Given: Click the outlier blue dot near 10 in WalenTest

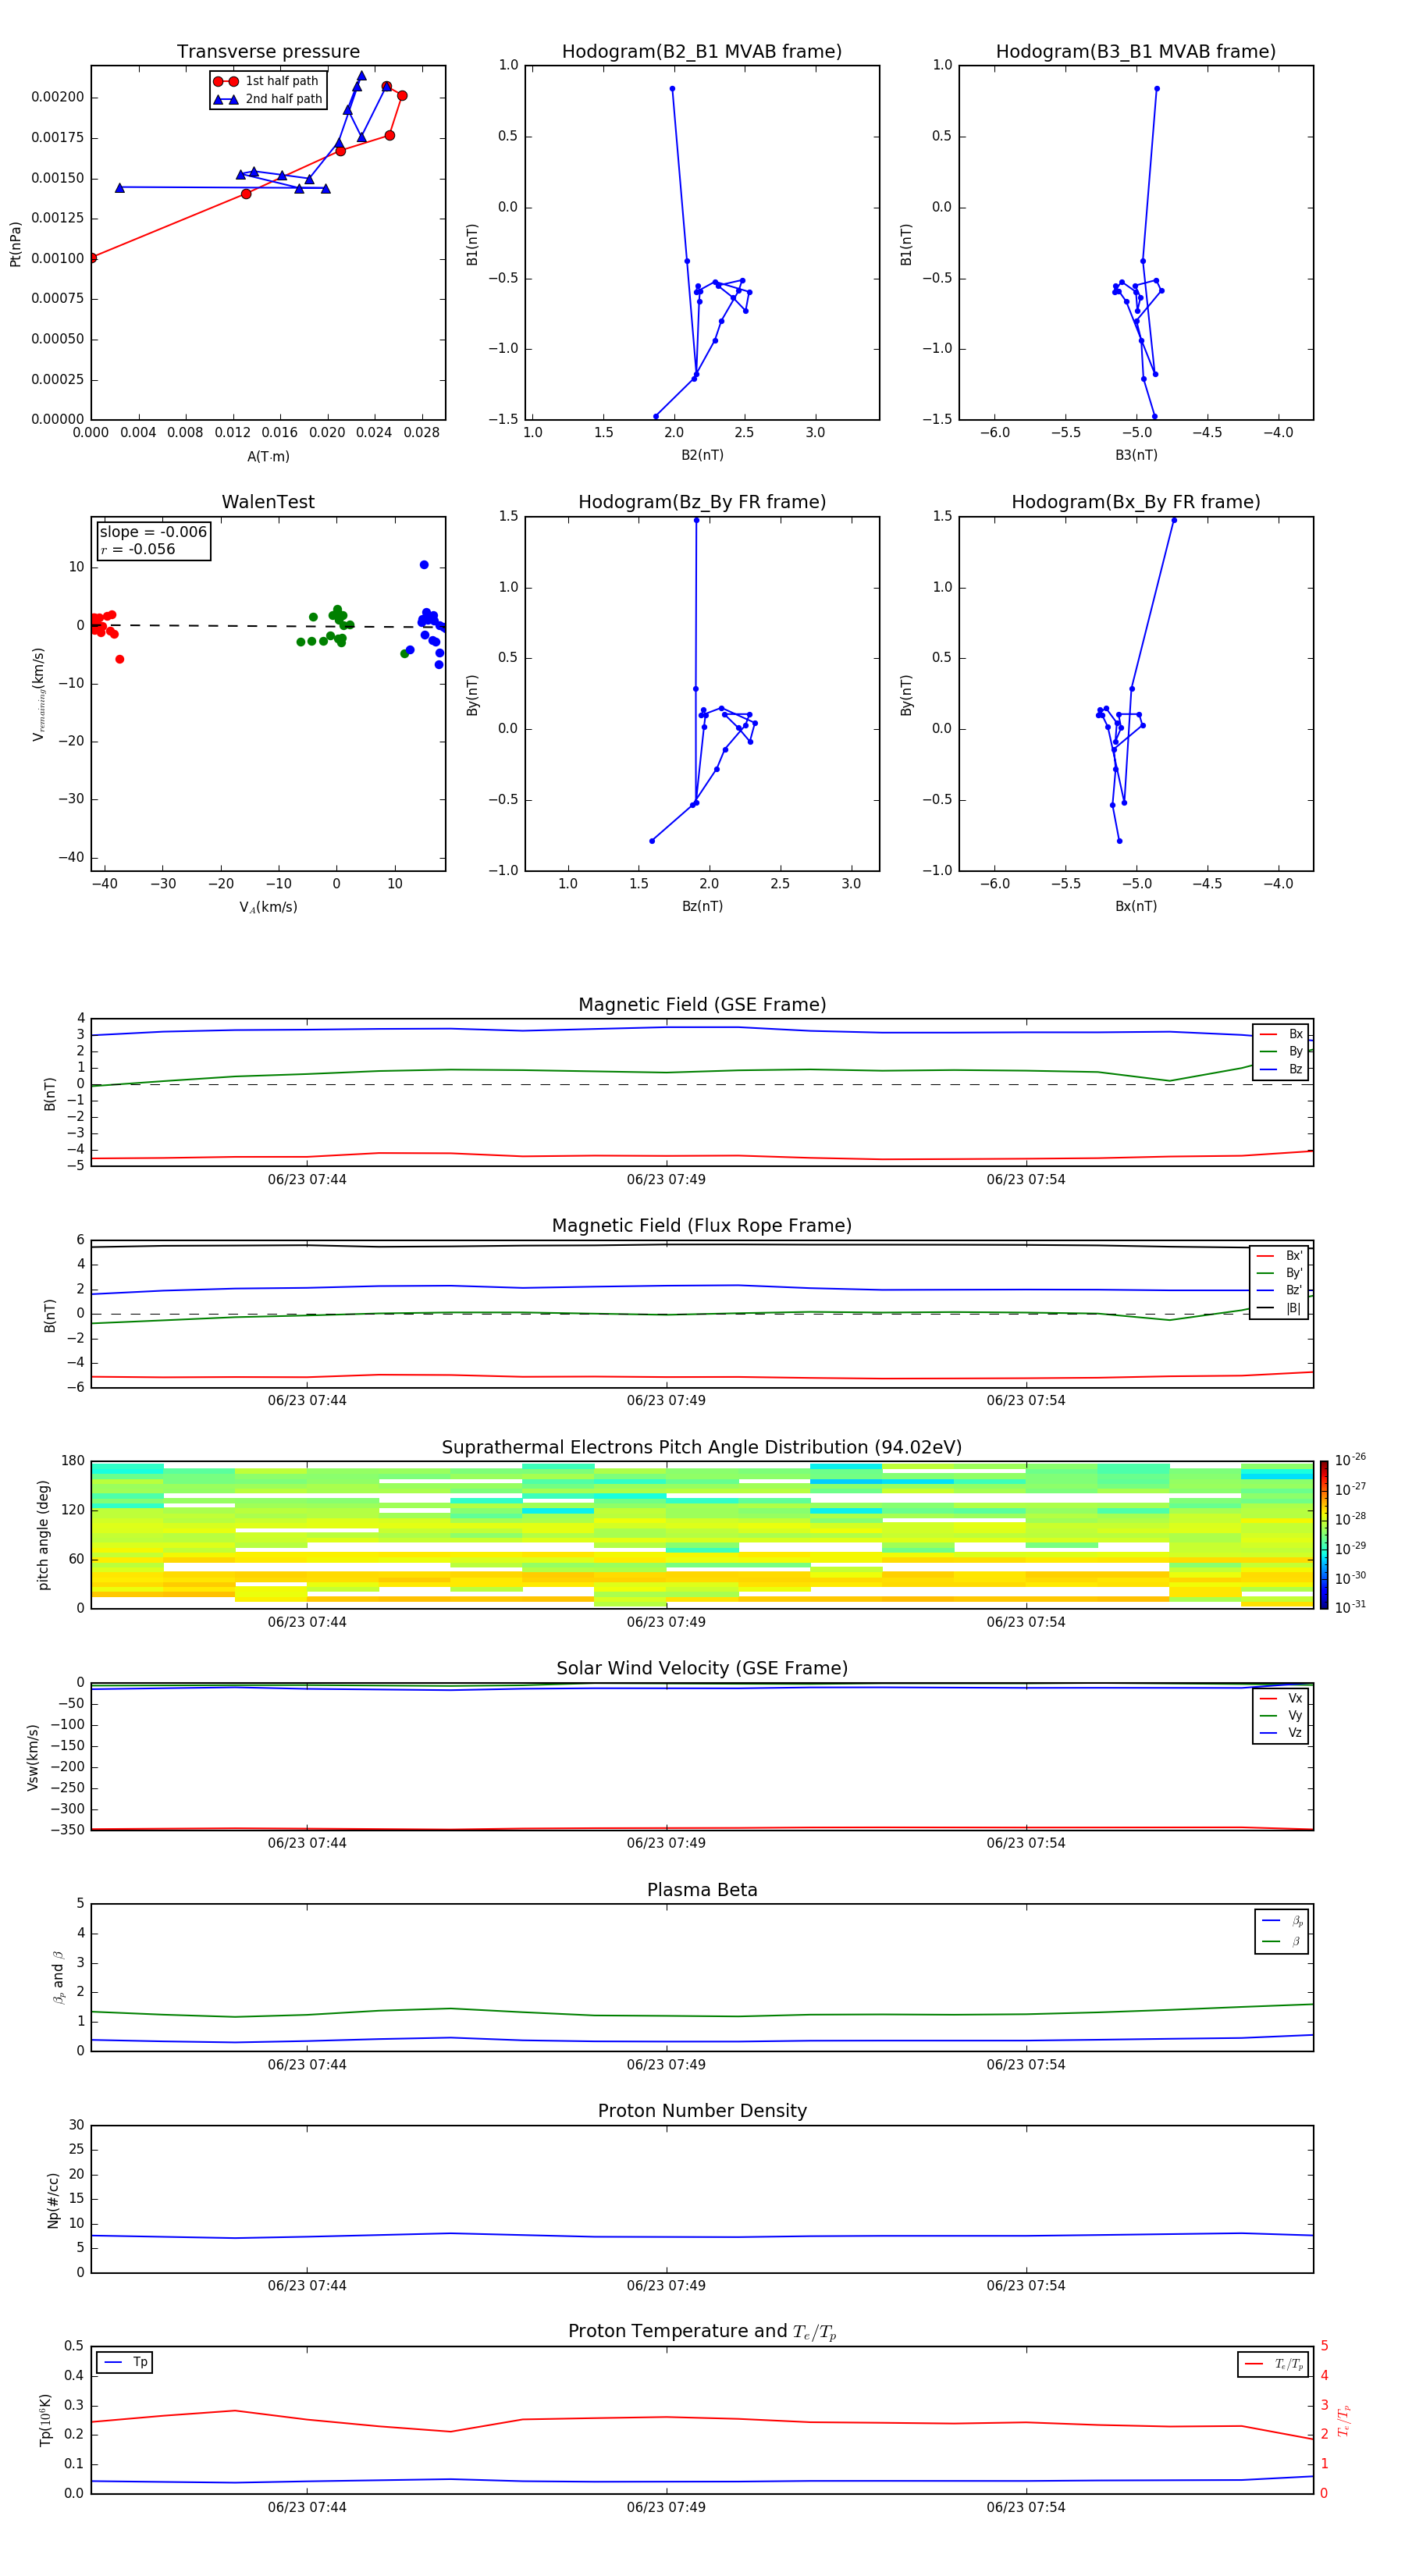Looking at the screenshot, I should tap(424, 565).
